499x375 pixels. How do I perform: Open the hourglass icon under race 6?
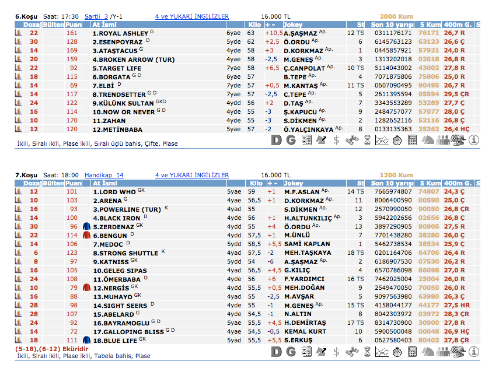tap(367, 140)
